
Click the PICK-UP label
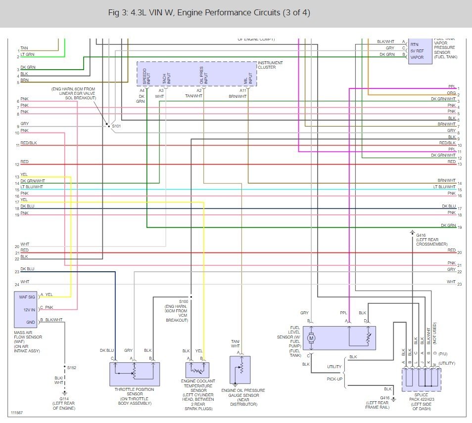pyautogui.click(x=334, y=379)
